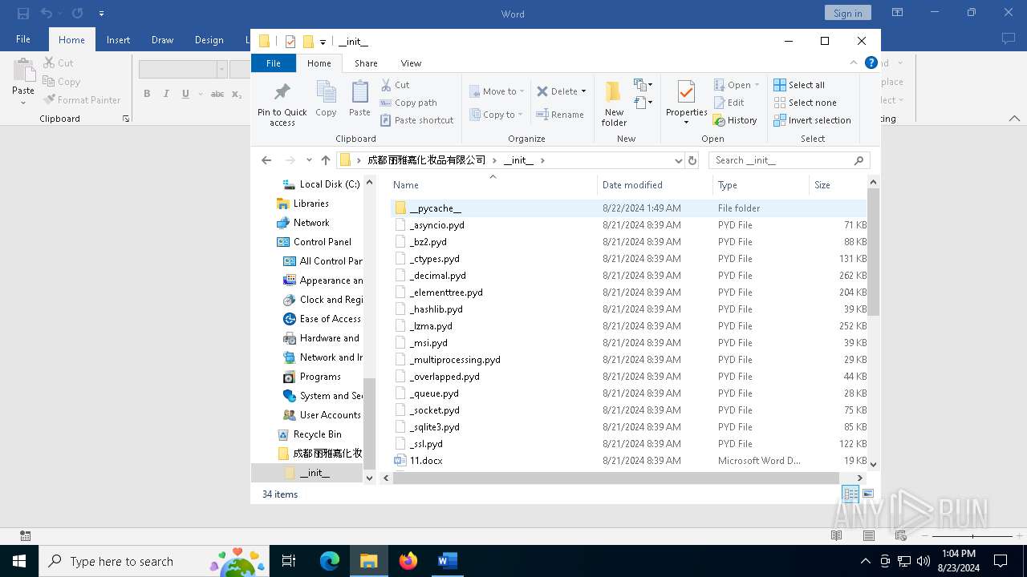Open the Copy to dropdown

coord(497,115)
